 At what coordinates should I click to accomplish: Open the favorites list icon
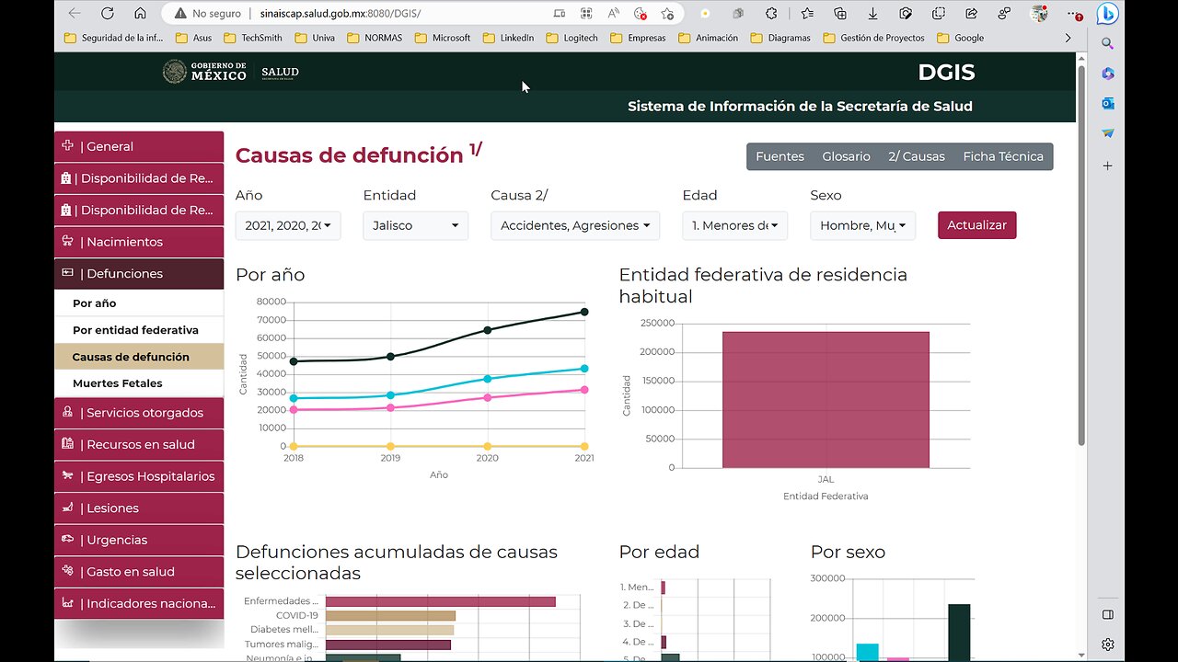[x=807, y=14]
